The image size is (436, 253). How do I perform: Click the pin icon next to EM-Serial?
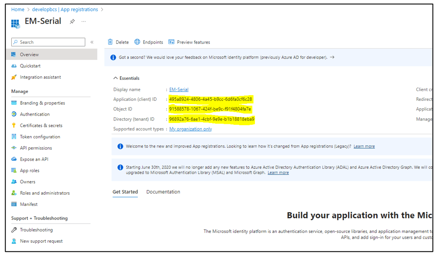(72, 21)
